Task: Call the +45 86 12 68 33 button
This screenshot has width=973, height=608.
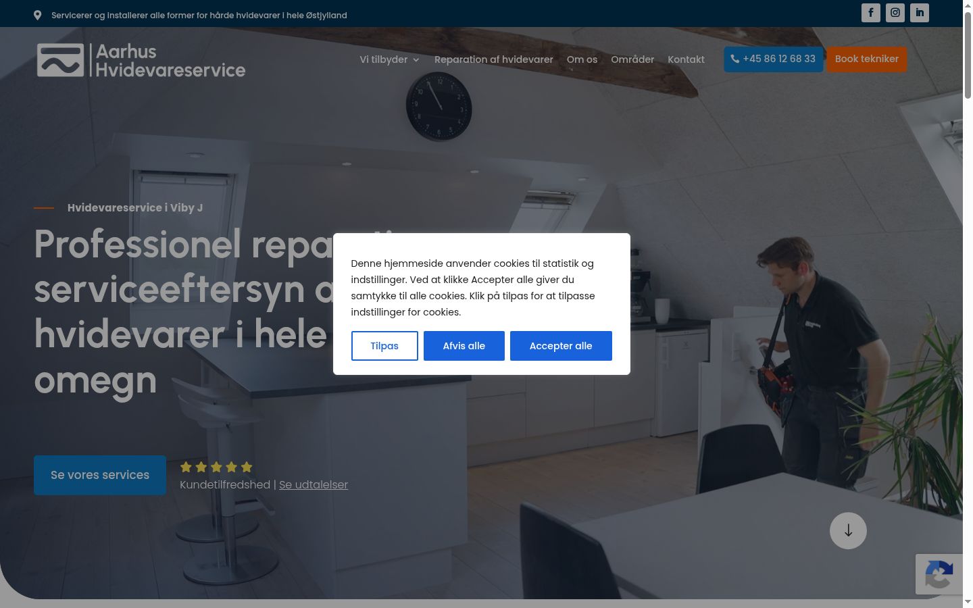Action: (773, 59)
